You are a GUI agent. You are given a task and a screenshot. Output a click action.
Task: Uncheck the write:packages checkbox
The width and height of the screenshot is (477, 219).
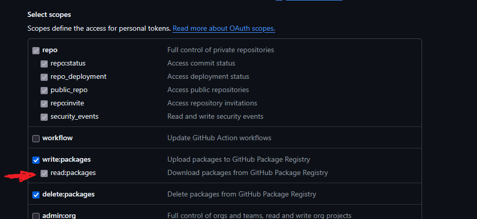pyautogui.click(x=36, y=160)
